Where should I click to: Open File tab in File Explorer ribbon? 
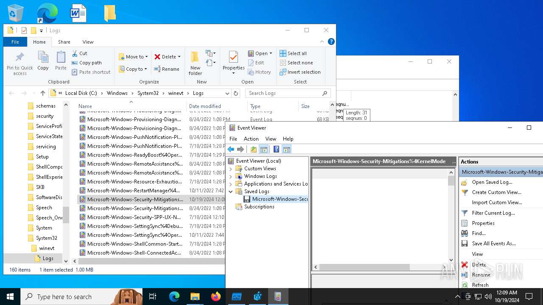tap(15, 42)
